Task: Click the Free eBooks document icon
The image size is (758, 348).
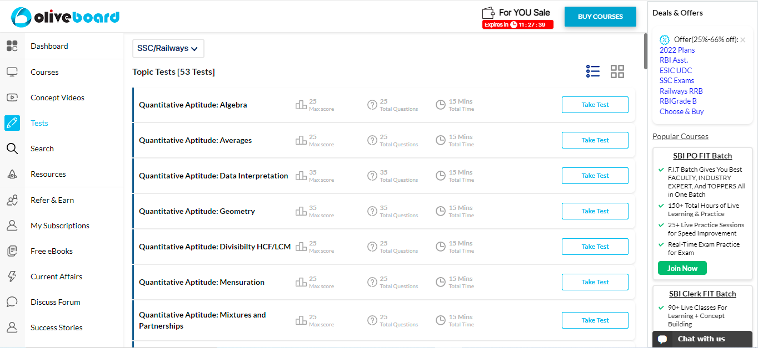Action: click(12, 251)
